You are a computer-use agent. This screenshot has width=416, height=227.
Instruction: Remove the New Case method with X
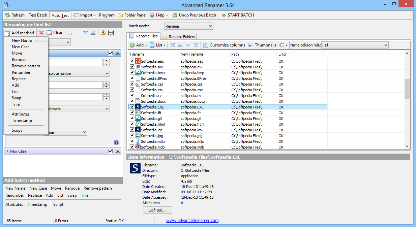tap(118, 152)
